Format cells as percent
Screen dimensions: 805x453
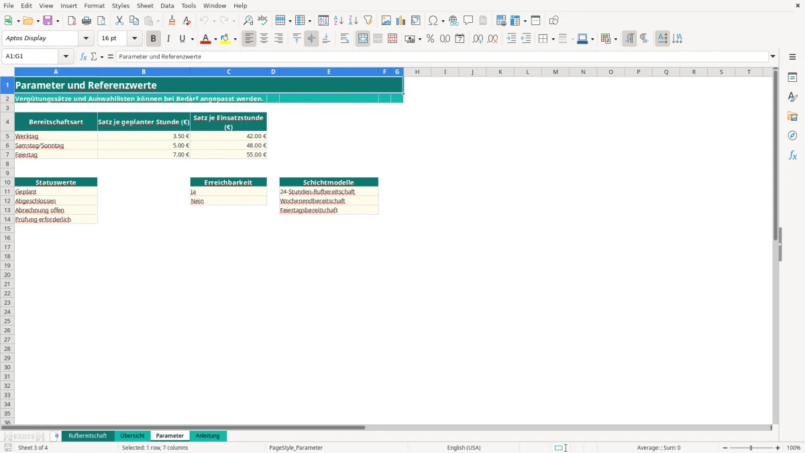point(431,39)
